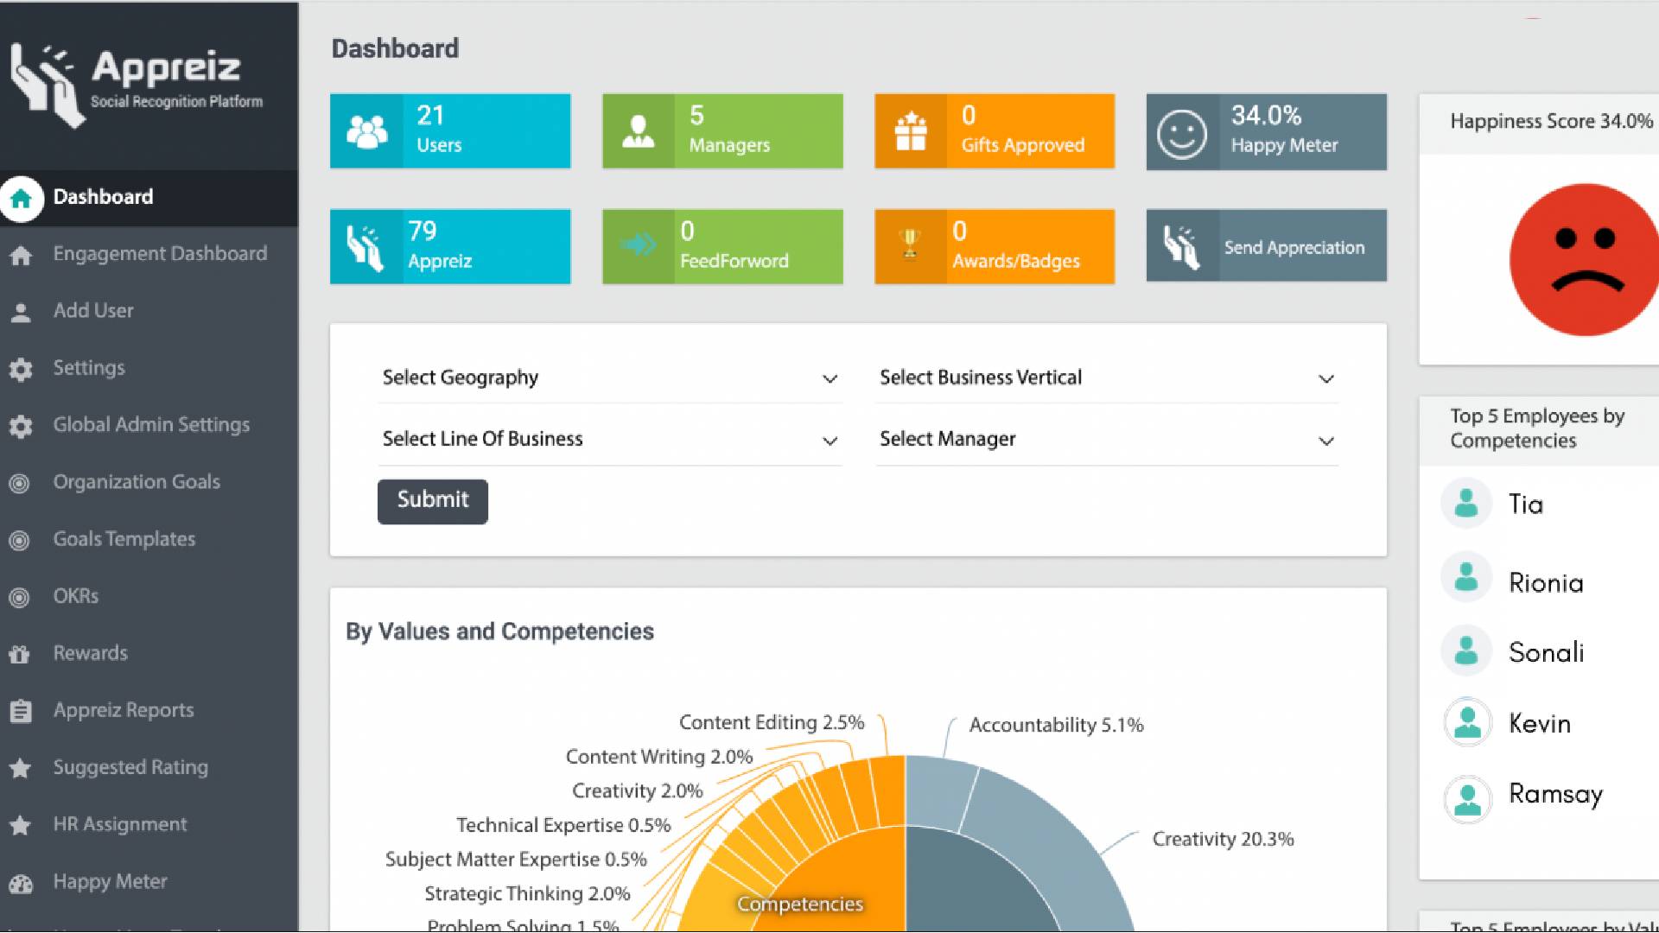Open the 0 Gifts Approved tile
Screen dimensions: 1659x933
pos(995,131)
